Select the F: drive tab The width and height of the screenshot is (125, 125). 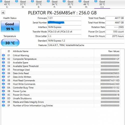coord(54,4)
